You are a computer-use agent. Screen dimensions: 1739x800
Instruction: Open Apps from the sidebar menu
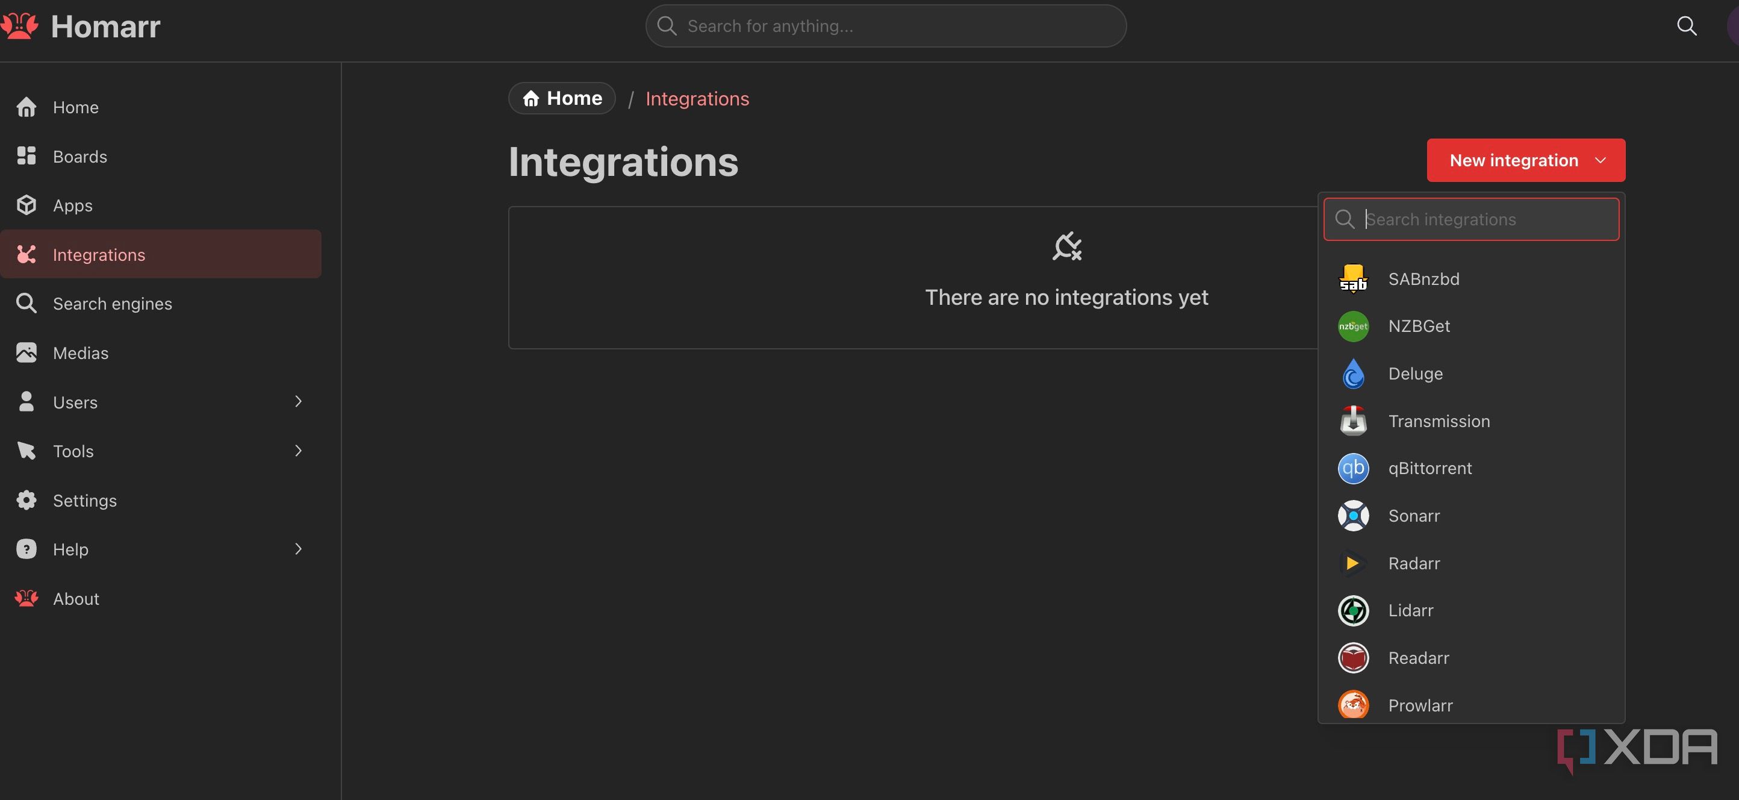[161, 205]
